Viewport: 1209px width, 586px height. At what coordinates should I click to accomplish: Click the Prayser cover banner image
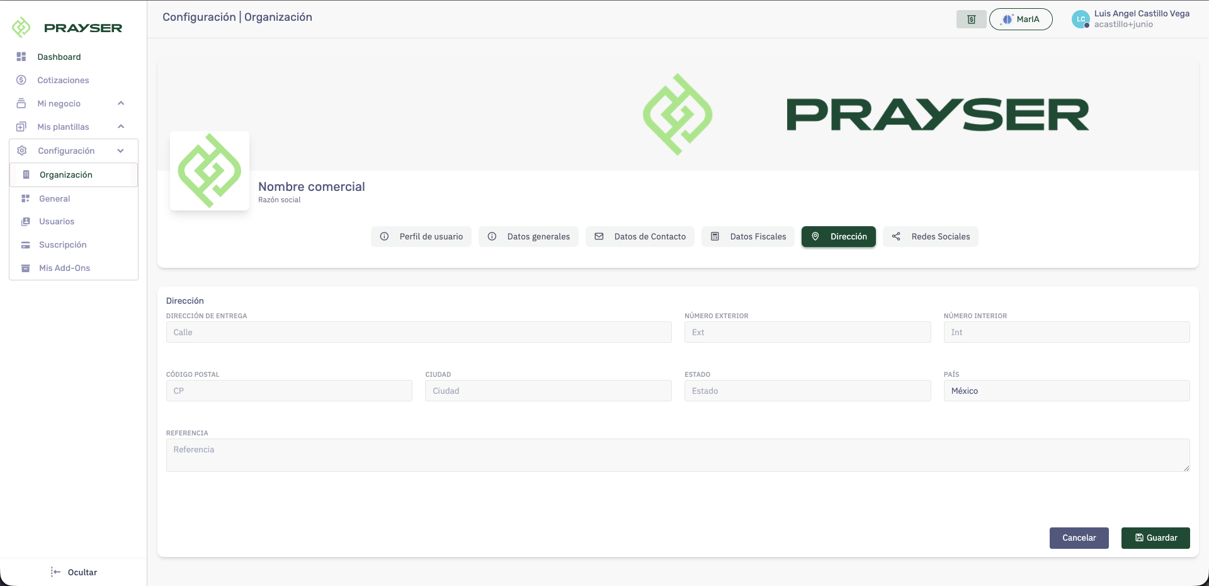pyautogui.click(x=678, y=114)
